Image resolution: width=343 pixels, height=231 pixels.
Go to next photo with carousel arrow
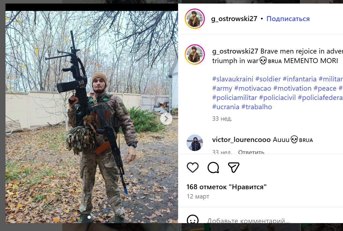(x=166, y=119)
